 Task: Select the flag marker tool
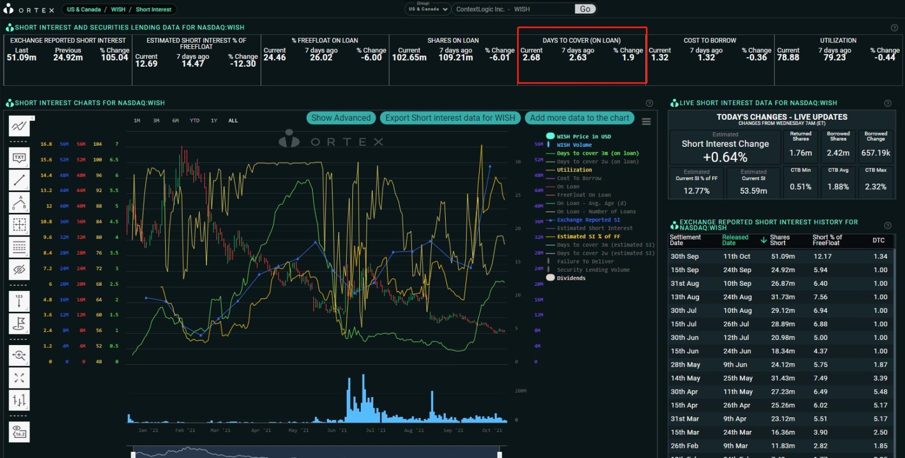coord(19,324)
